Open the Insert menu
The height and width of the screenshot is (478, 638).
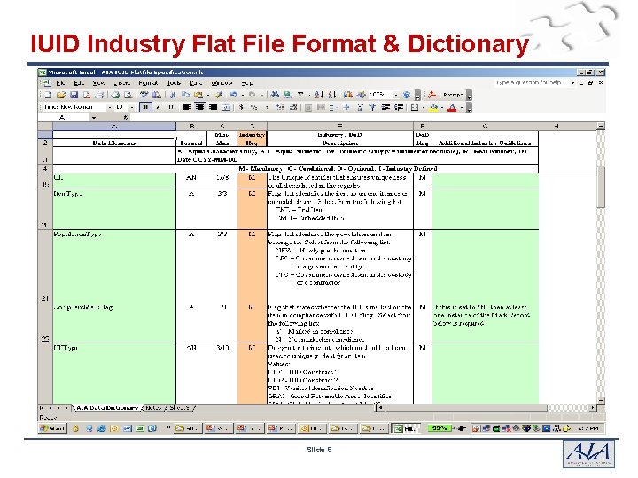pyautogui.click(x=122, y=83)
